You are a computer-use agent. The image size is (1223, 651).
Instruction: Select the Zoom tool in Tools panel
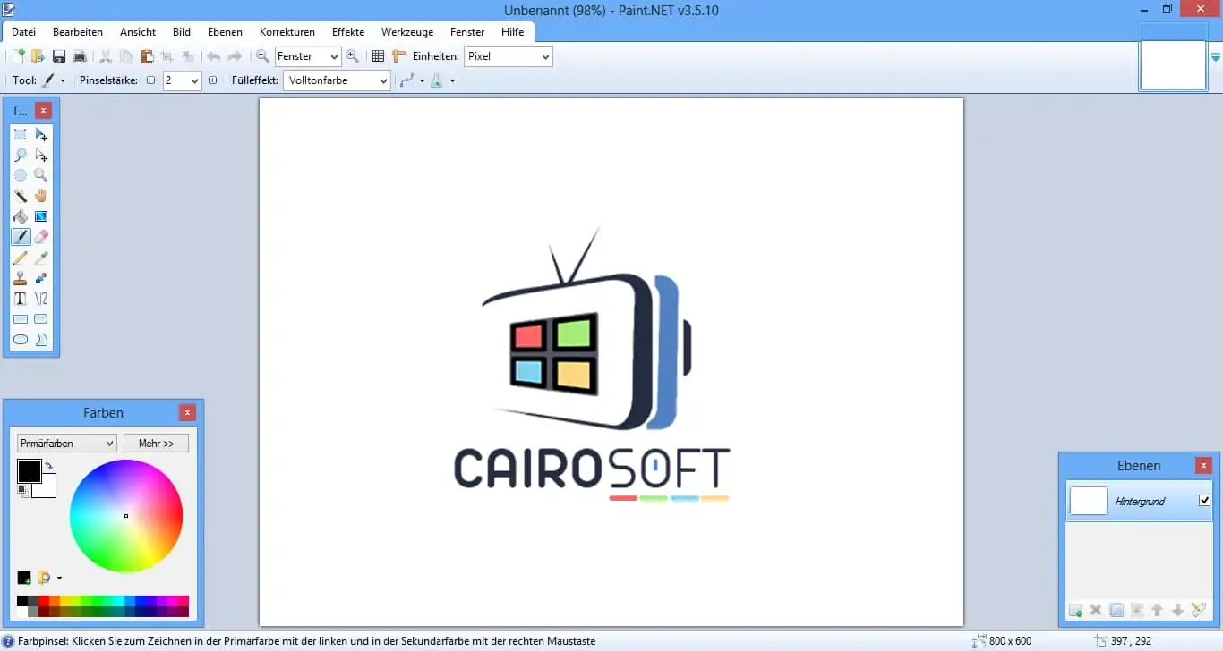[41, 175]
